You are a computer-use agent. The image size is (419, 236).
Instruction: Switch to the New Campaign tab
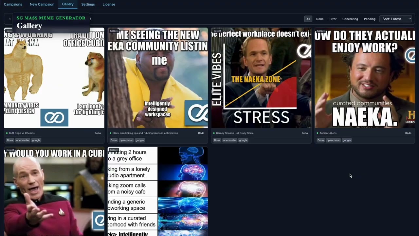(42, 4)
